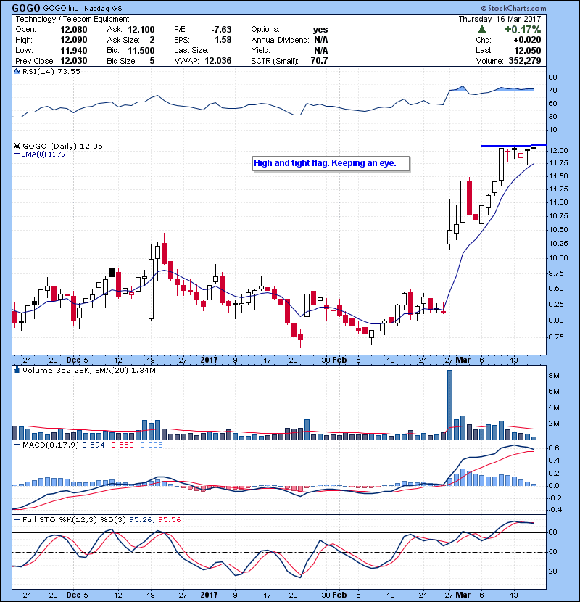Click the 12.00 price axis label
580x602 pixels.
[558, 151]
